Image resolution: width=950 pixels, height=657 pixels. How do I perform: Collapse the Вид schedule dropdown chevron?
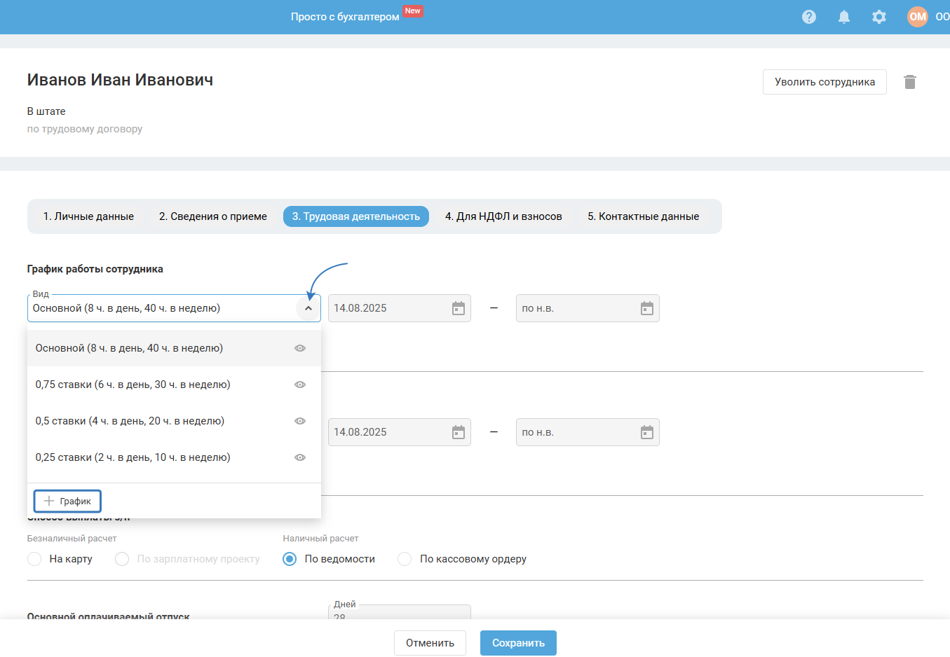(x=308, y=308)
